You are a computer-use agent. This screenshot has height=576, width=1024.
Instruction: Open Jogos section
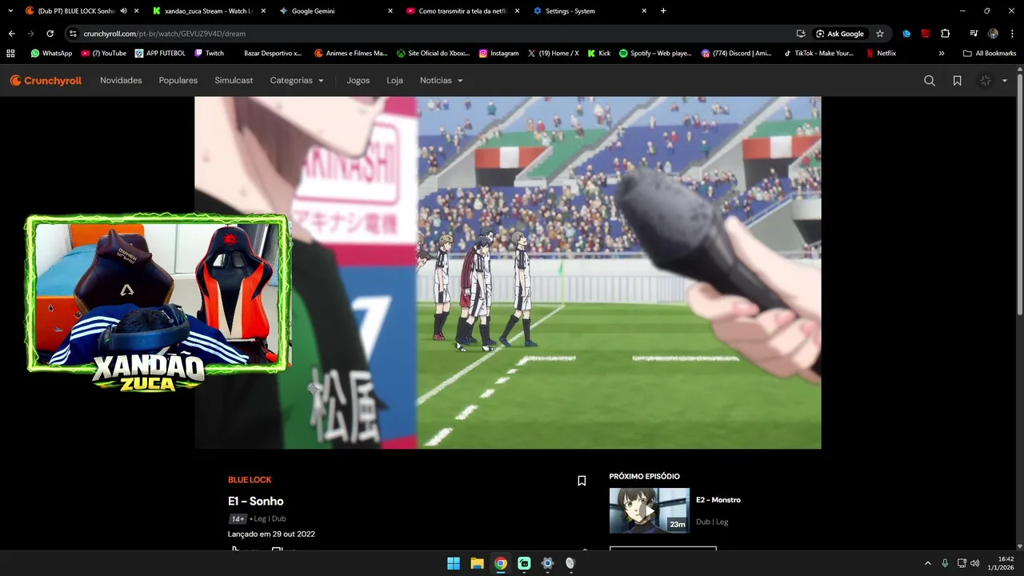pyautogui.click(x=358, y=81)
